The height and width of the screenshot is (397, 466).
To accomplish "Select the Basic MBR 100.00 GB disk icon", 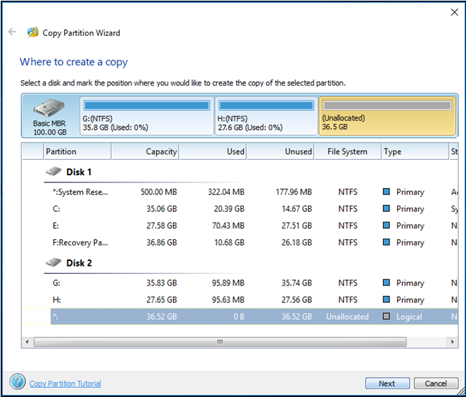I will (x=49, y=108).
